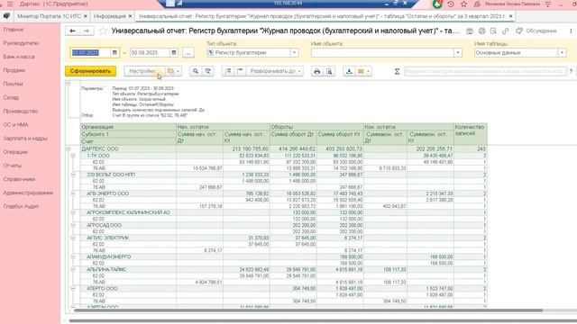Open the more options vertical dots menu

click(x=571, y=31)
